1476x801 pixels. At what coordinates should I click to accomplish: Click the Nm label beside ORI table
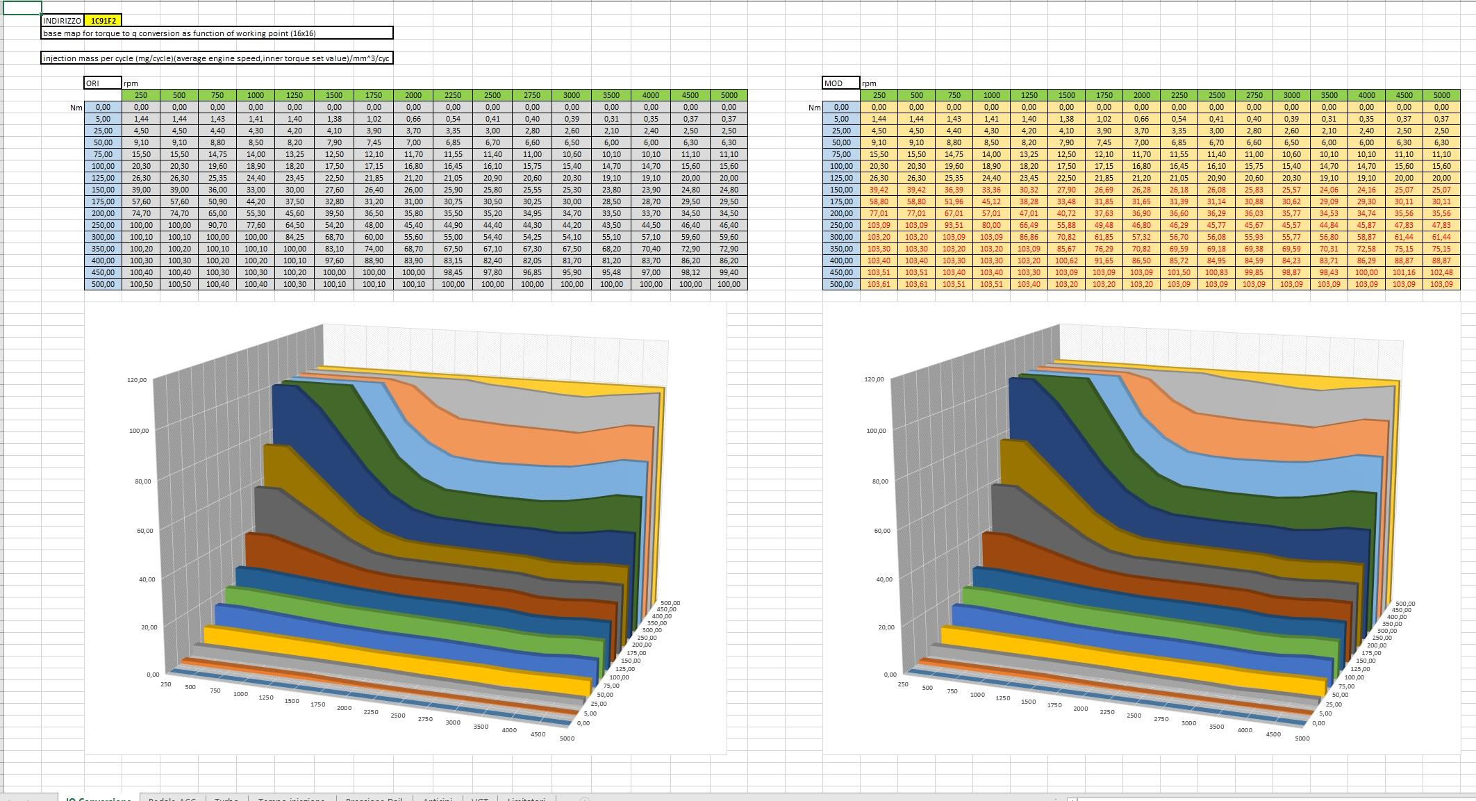76,108
